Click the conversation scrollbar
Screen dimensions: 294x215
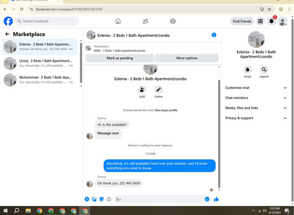click(x=219, y=133)
